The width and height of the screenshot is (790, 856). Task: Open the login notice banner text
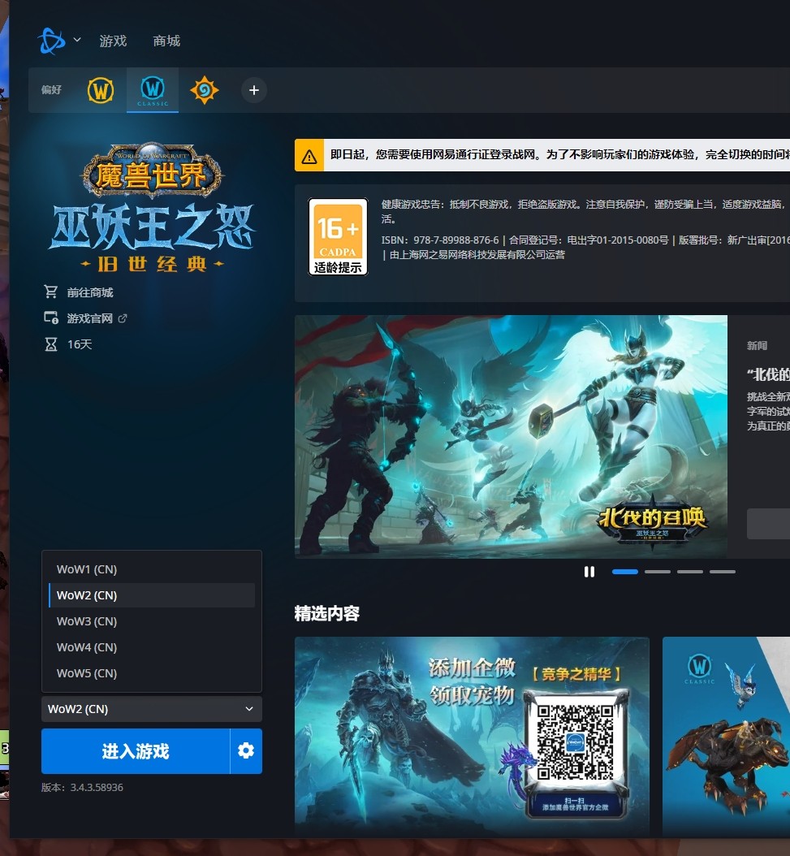click(559, 155)
